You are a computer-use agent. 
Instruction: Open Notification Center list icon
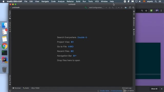[160, 2]
